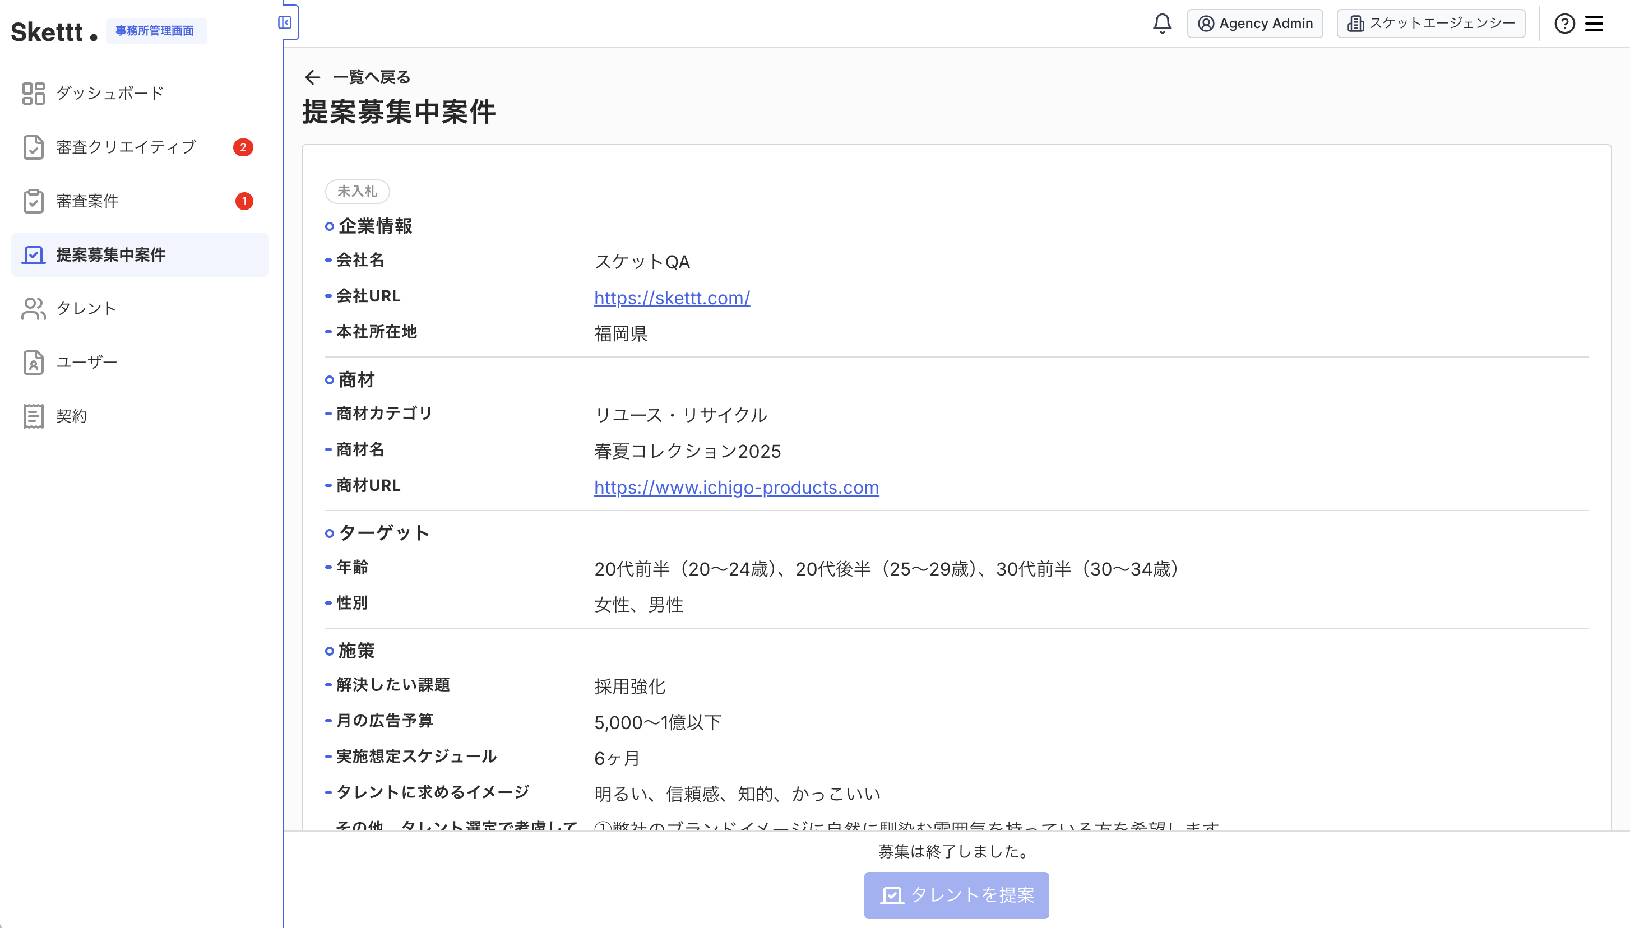Click the help question mark icon
1630x928 pixels.
pos(1564,24)
